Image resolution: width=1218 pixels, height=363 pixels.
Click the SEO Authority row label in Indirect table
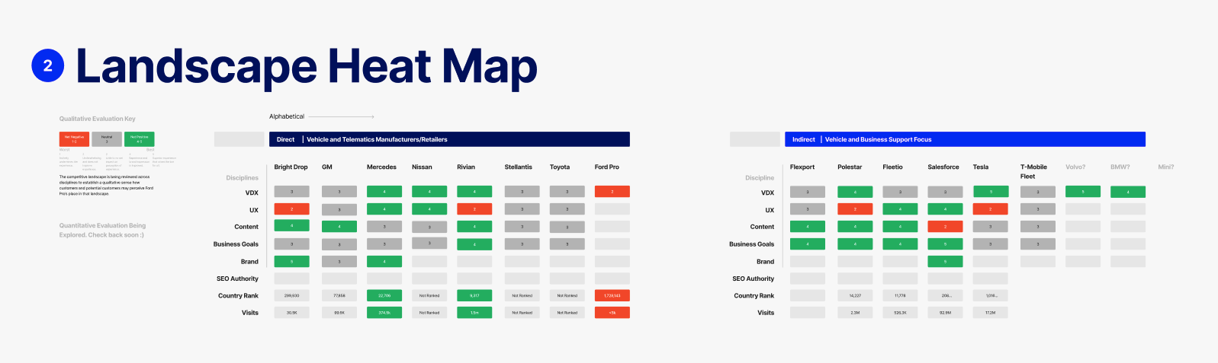pyautogui.click(x=754, y=279)
